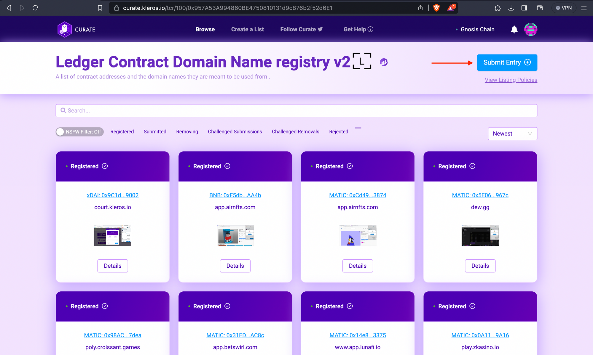Open the View Listing Policies link
This screenshot has width=593, height=355.
pyautogui.click(x=511, y=80)
